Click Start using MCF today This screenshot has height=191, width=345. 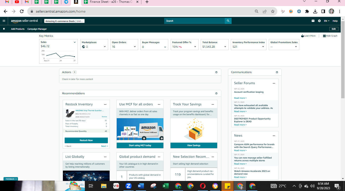coord(140,145)
